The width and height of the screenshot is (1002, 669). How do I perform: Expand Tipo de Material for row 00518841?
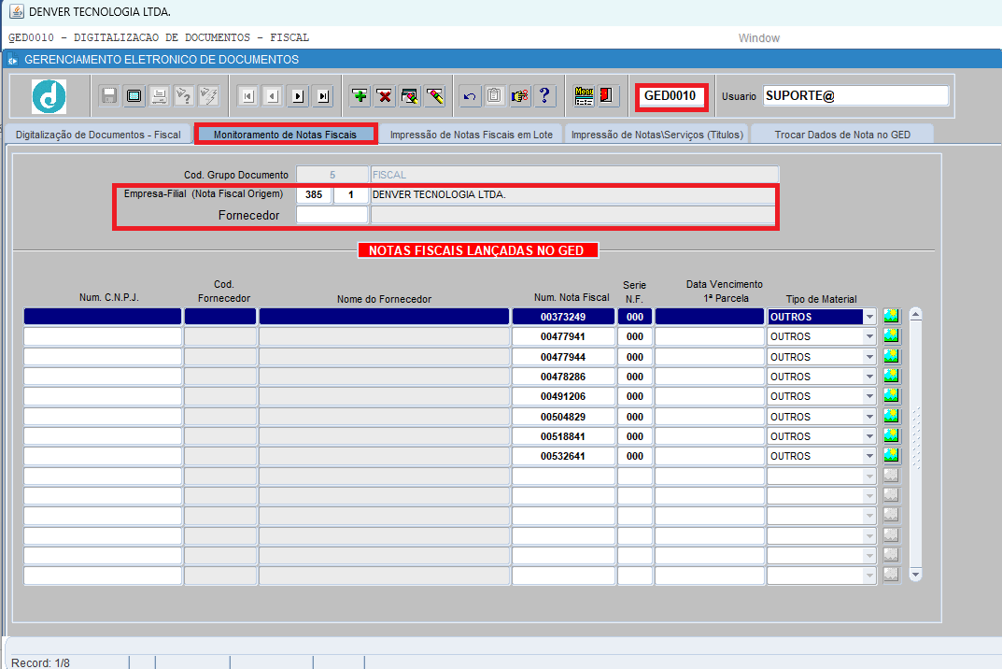tap(869, 436)
